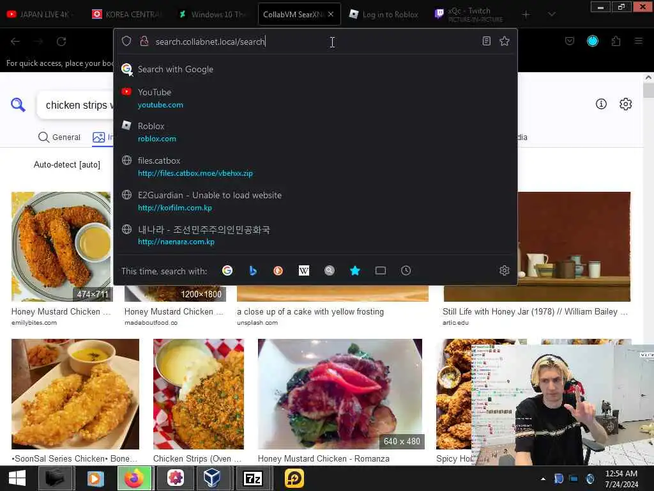Viewport: 654px width, 491px height.
Task: Search open tabs using the tab icon
Action: click(x=381, y=270)
